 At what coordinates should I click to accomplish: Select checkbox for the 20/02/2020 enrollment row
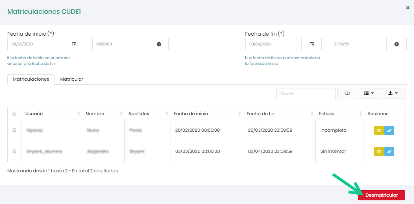click(15, 130)
